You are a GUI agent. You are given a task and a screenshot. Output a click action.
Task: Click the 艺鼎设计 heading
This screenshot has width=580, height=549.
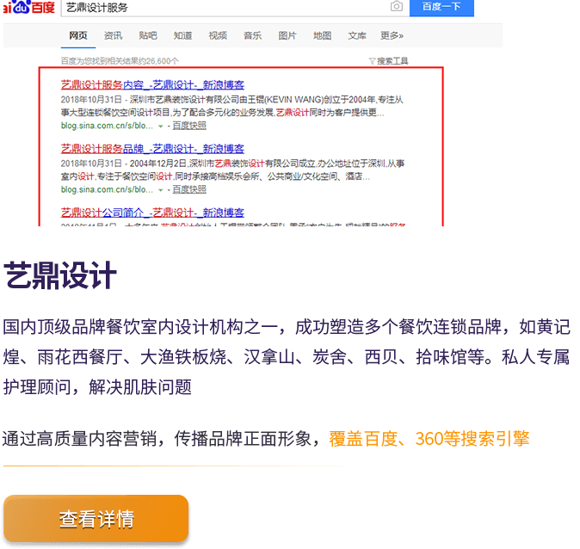[60, 275]
